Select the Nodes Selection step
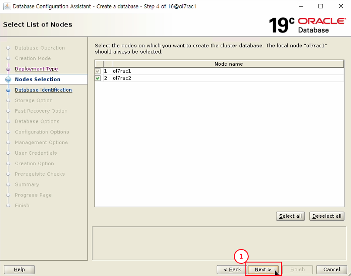 point(37,80)
